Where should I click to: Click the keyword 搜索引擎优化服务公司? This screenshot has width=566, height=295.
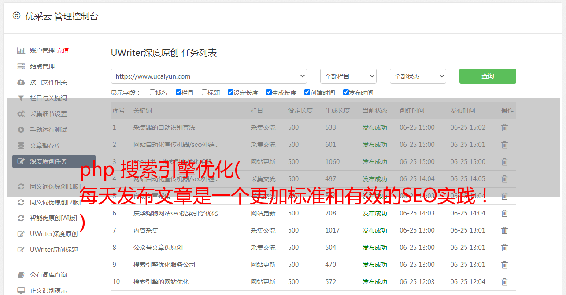(164, 265)
